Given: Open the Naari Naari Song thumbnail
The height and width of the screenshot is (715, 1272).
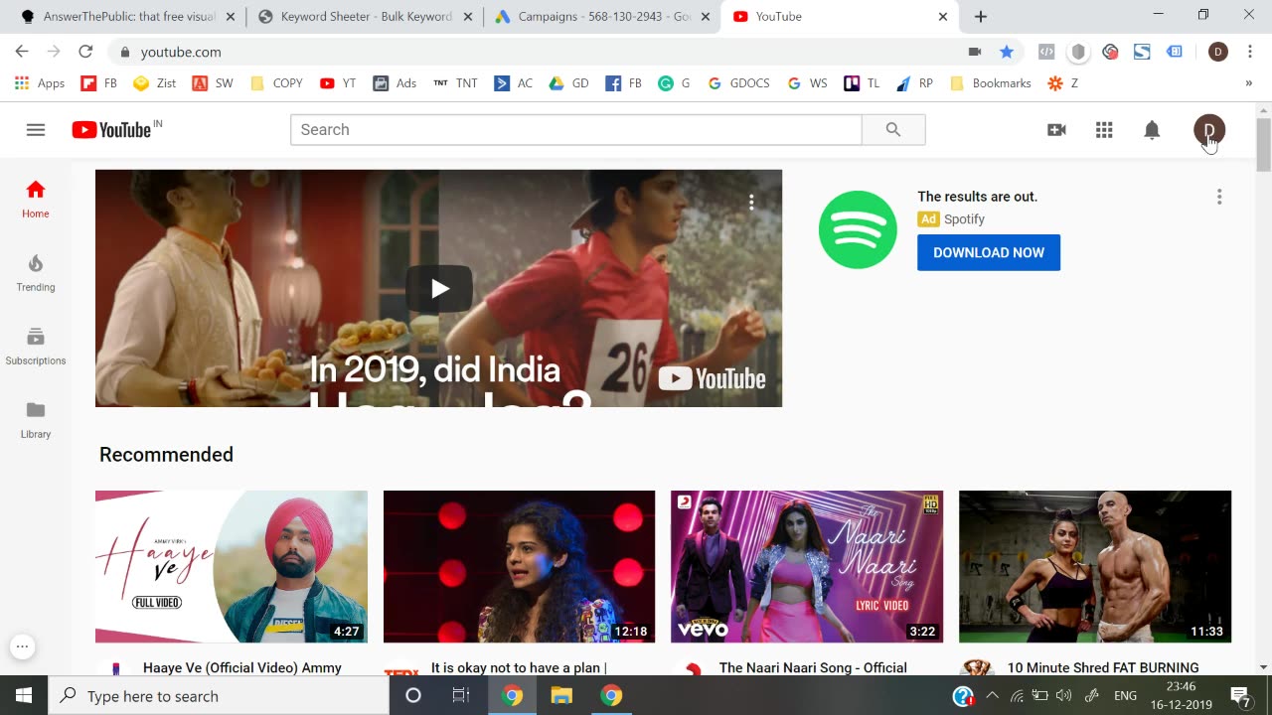Looking at the screenshot, I should (807, 567).
